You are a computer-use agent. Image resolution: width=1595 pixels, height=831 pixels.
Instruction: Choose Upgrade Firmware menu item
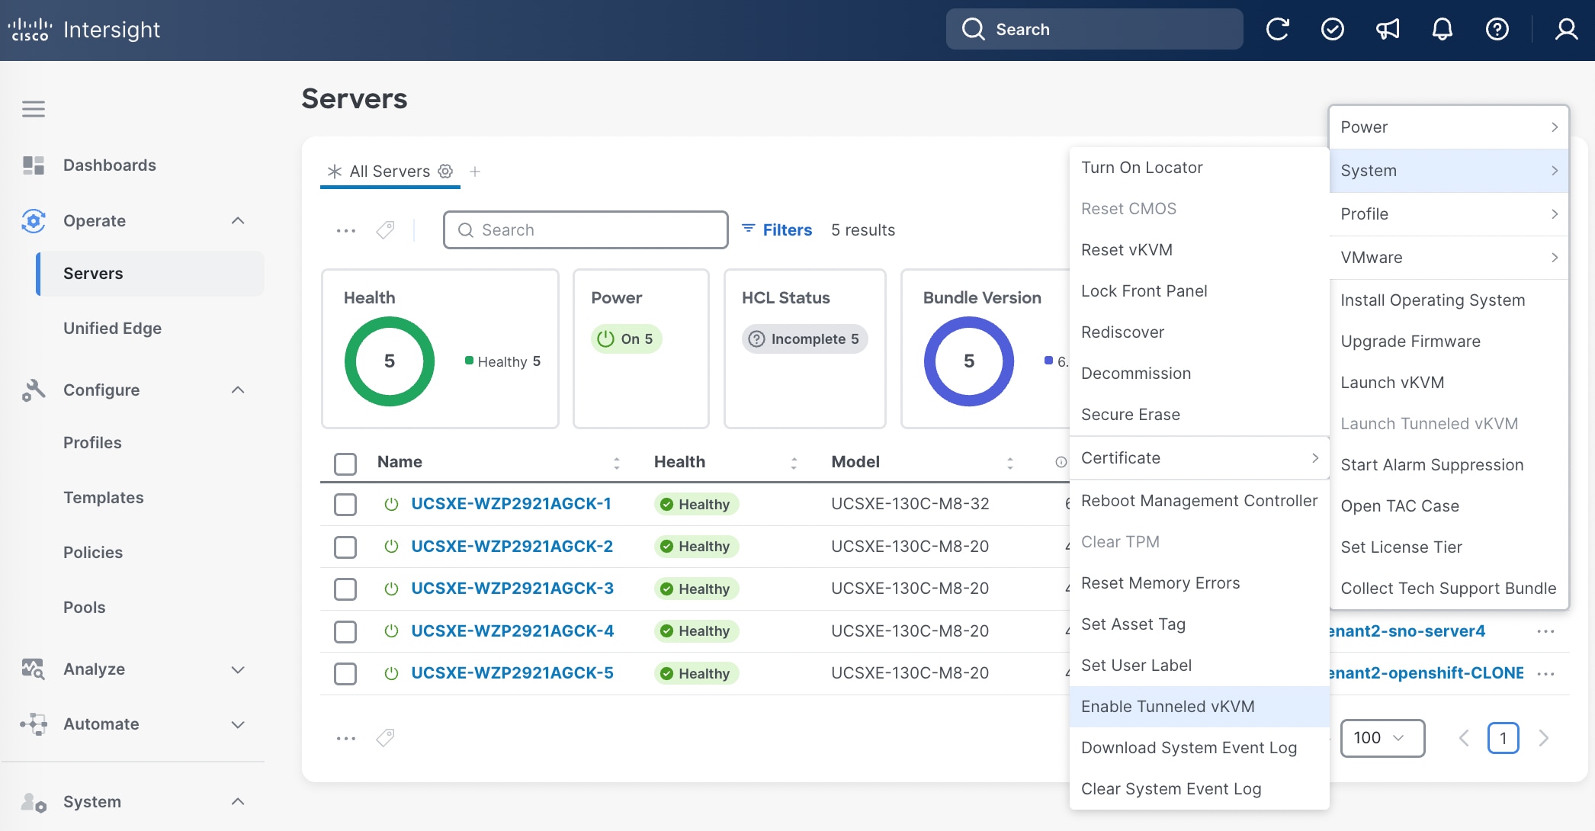pos(1449,342)
